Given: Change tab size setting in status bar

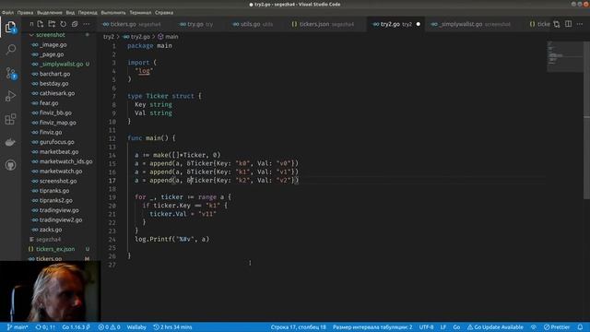Looking at the screenshot, I should (372, 327).
